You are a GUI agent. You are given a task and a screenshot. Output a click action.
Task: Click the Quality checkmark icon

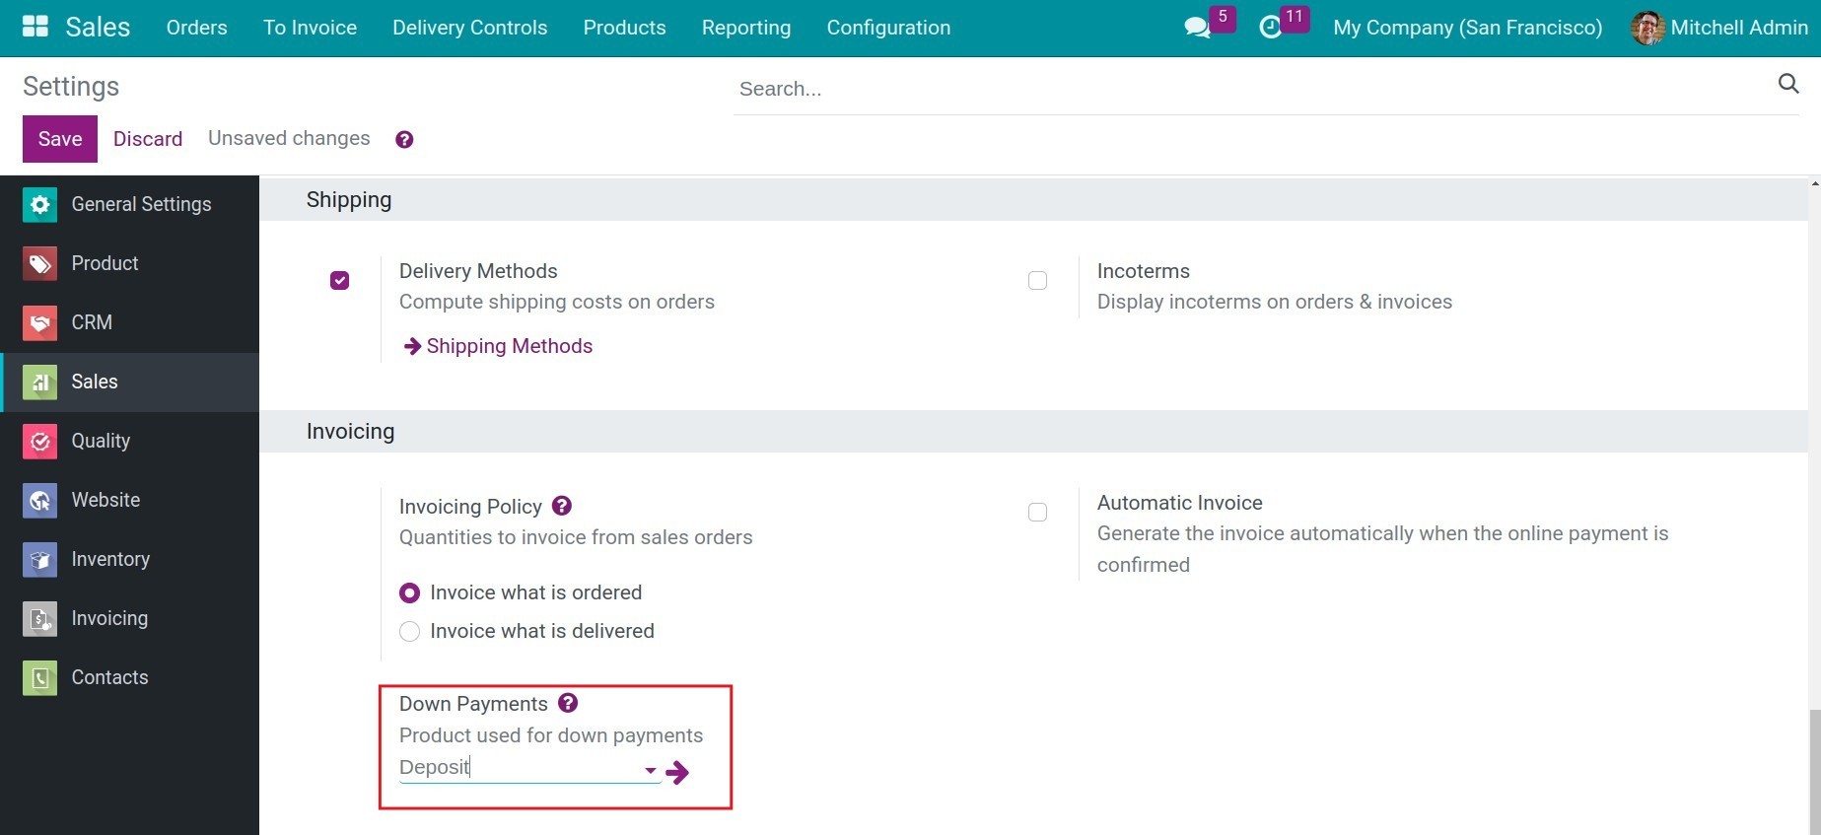(x=39, y=441)
